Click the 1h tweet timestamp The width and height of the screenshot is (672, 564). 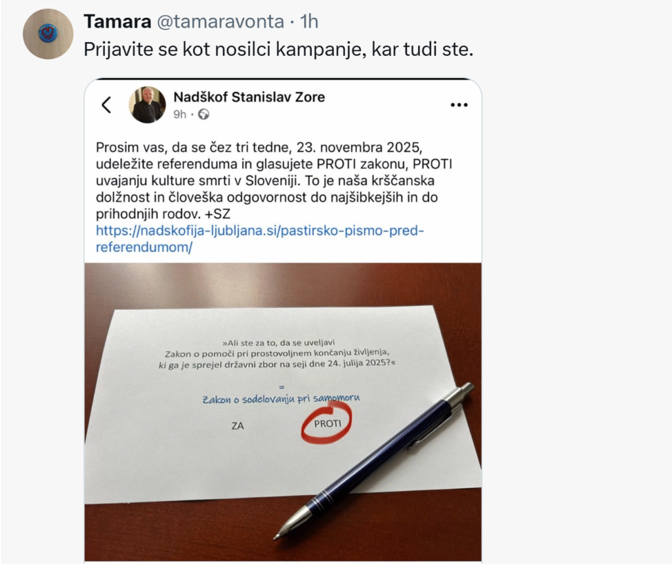309,22
